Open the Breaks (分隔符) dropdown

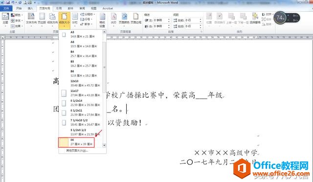(x=88, y=14)
